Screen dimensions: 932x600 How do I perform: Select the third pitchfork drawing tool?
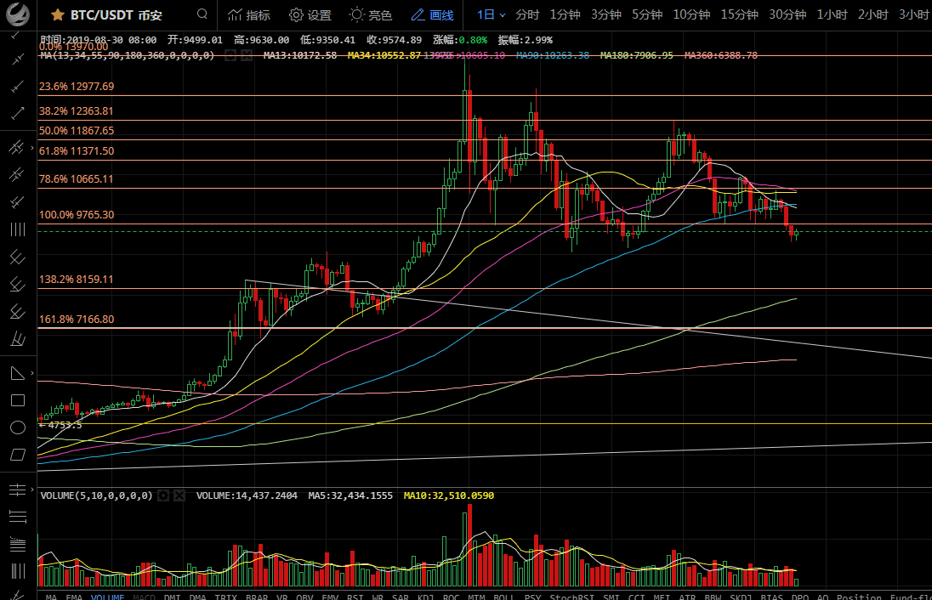18,312
